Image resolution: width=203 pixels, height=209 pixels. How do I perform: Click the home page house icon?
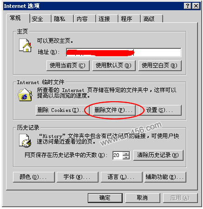coord(25,45)
